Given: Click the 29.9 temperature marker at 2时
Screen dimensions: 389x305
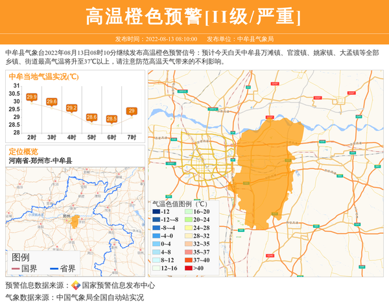Looking at the screenshot, I should click(32, 98).
